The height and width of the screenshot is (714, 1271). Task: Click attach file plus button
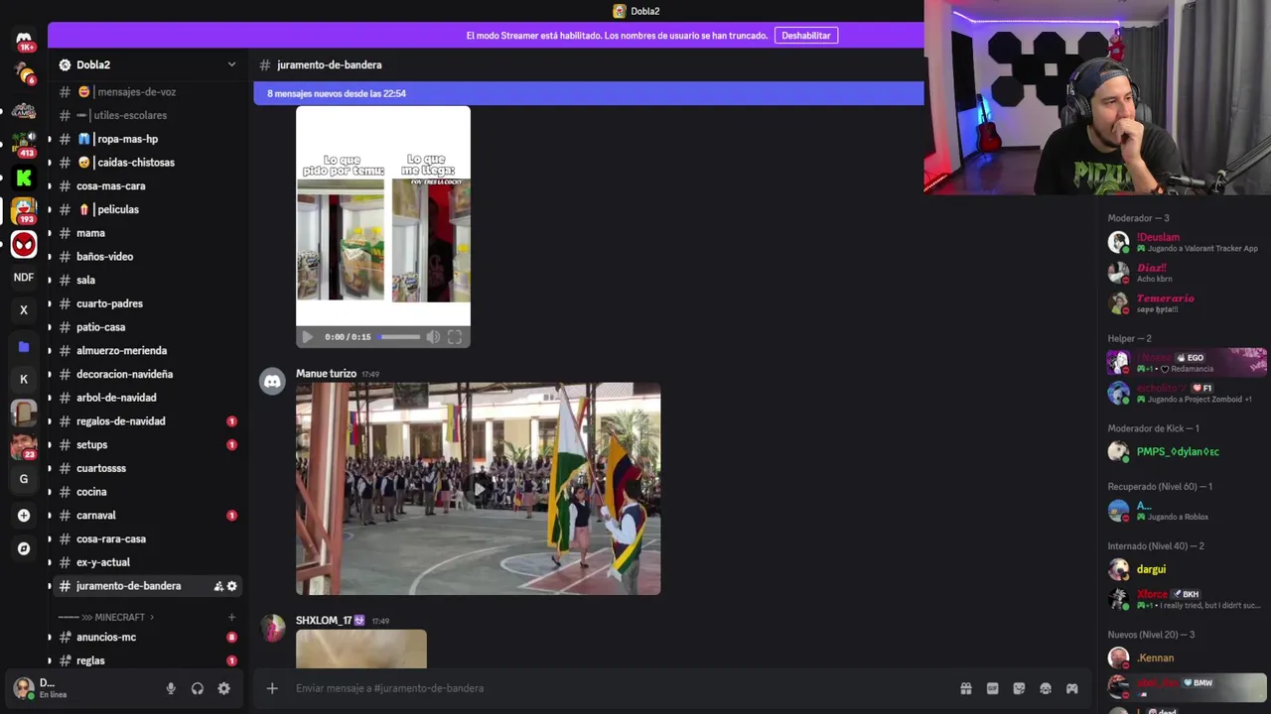coord(272,688)
